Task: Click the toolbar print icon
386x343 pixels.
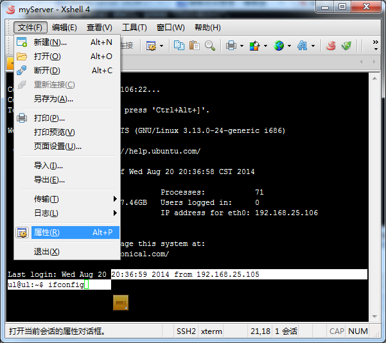Action: click(x=231, y=46)
